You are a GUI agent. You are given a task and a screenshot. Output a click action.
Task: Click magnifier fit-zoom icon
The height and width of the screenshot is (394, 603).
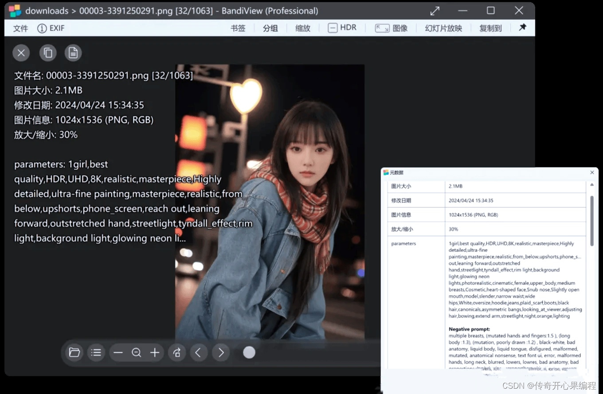136,353
